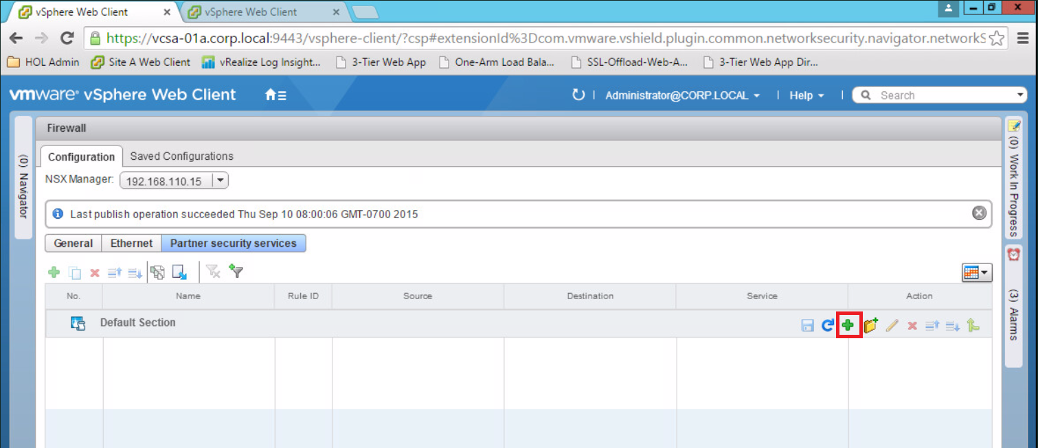Click the info icon in the publish message
The height and width of the screenshot is (448, 1038).
pyautogui.click(x=58, y=214)
